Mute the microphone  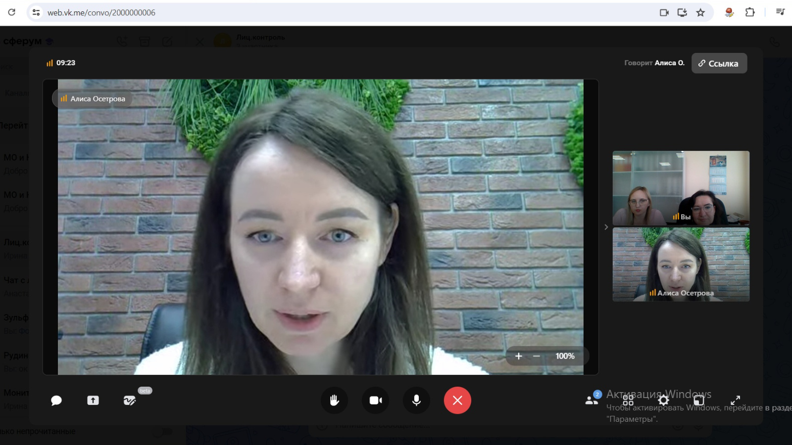click(x=417, y=400)
